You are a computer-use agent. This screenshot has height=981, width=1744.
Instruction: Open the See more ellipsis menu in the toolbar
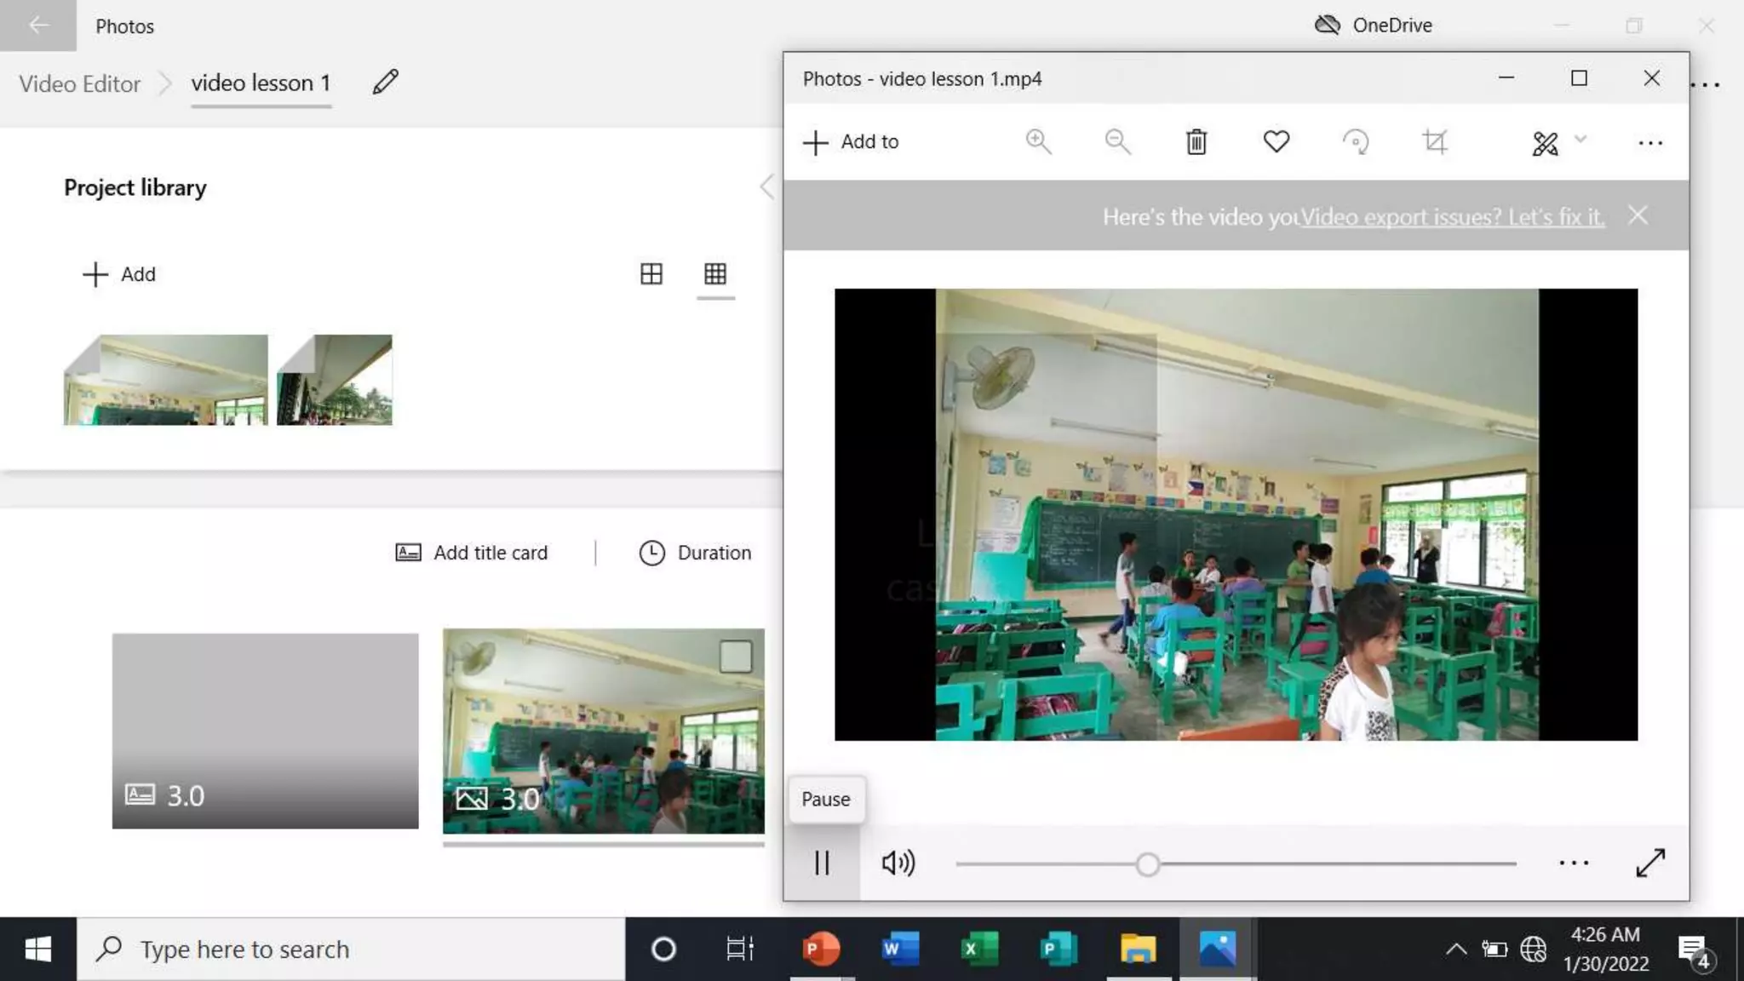coord(1650,143)
